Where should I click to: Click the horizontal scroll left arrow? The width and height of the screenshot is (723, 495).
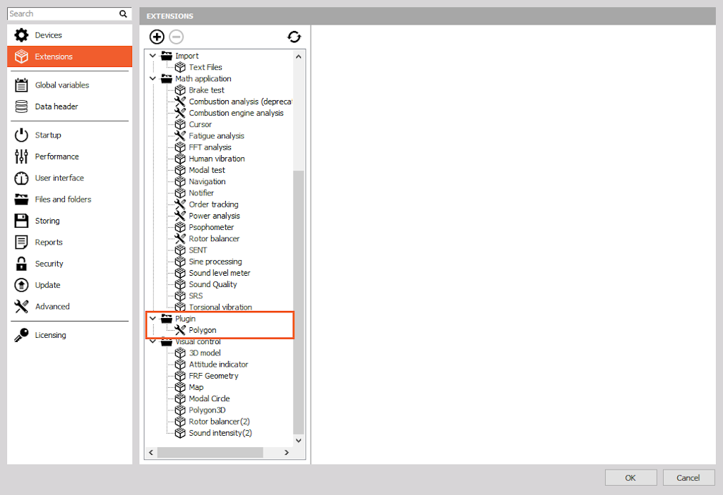tap(151, 453)
